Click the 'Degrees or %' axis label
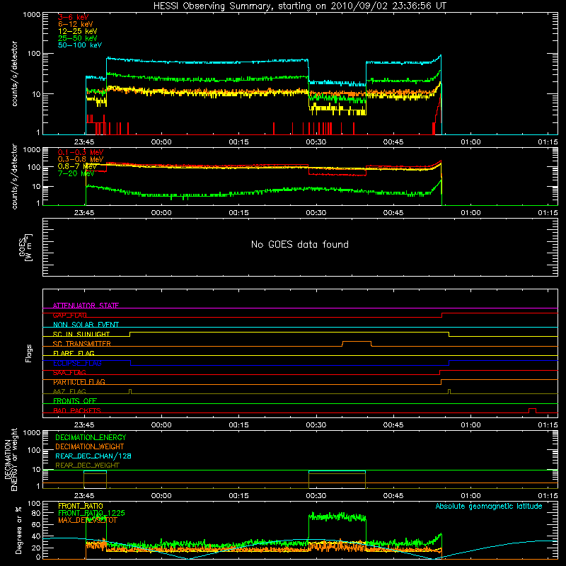The height and width of the screenshot is (566, 566). (x=18, y=530)
